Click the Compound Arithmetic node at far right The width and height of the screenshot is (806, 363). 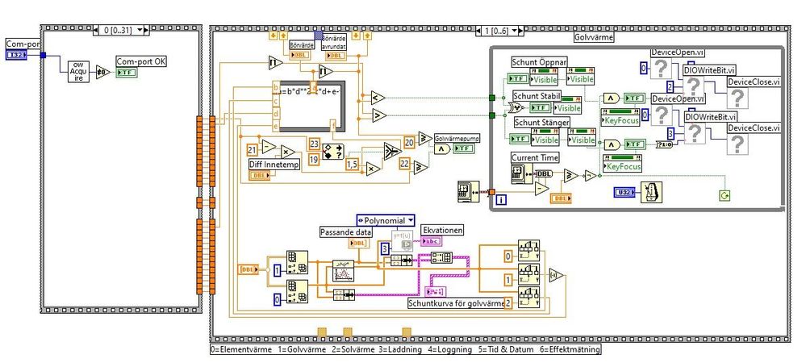click(x=556, y=275)
